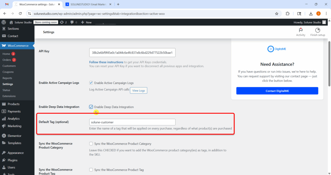The width and height of the screenshot is (331, 175).
Task: Click the page vertical scrollbar
Action: [329, 63]
